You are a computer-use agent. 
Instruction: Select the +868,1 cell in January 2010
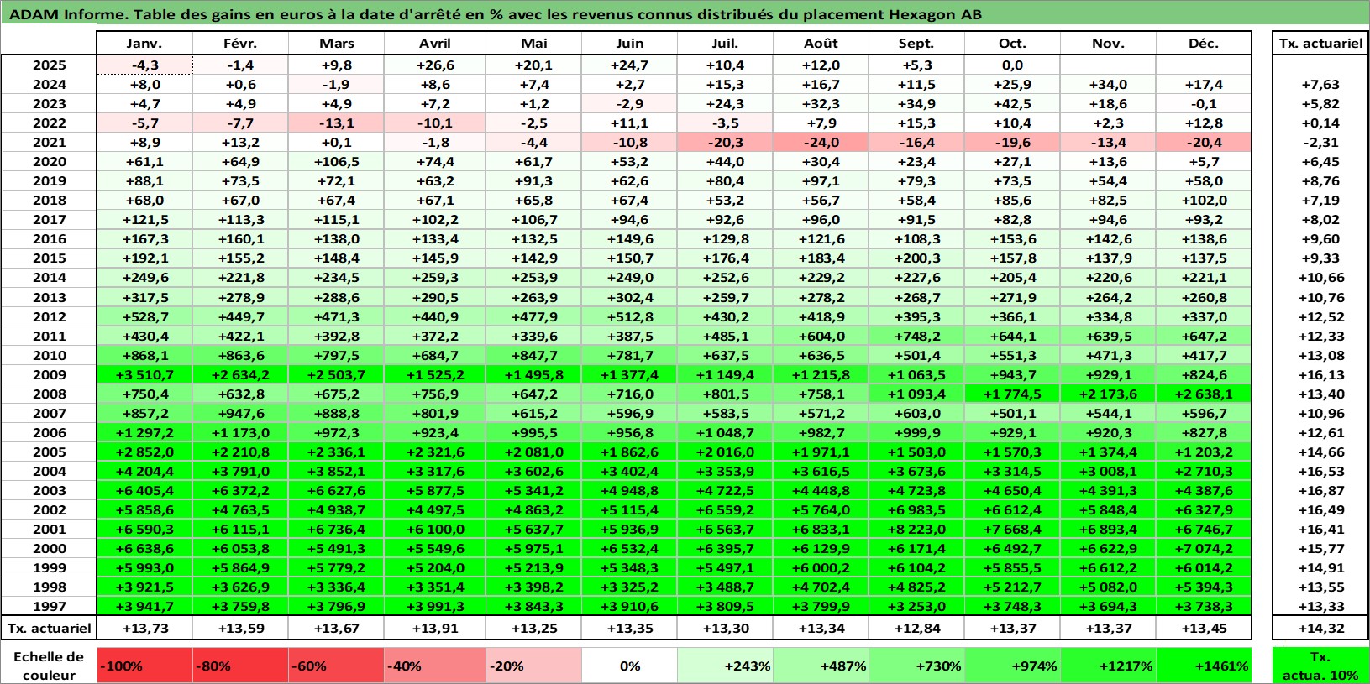pyautogui.click(x=145, y=356)
